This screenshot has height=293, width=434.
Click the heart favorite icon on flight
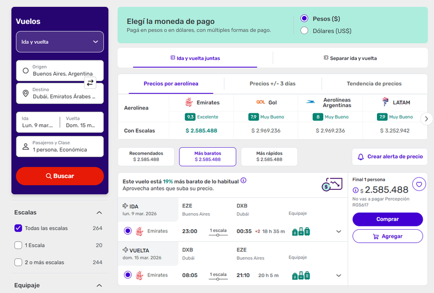click(x=419, y=184)
